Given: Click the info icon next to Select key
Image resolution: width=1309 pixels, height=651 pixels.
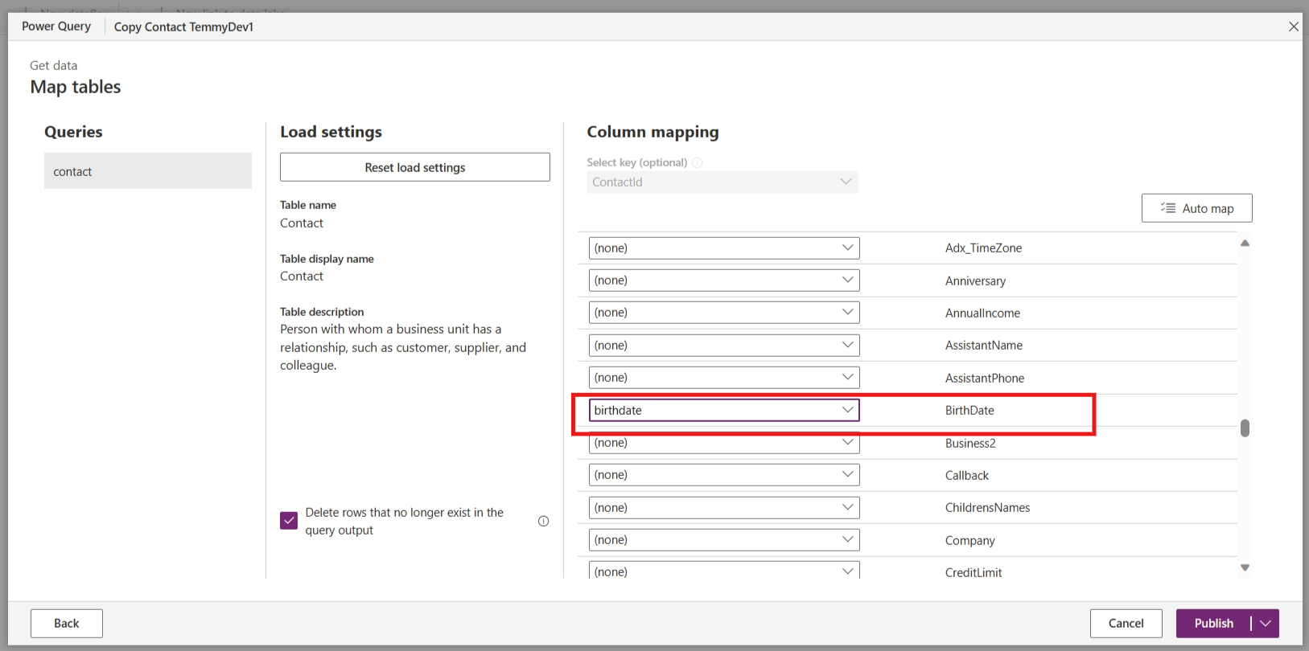Looking at the screenshot, I should click(x=698, y=162).
